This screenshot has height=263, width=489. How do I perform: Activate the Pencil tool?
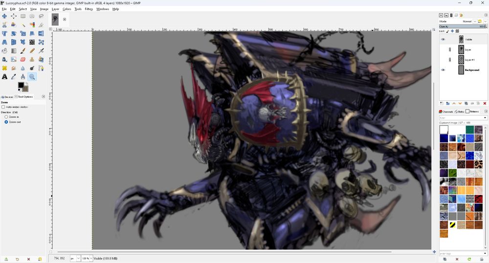(x=32, y=51)
